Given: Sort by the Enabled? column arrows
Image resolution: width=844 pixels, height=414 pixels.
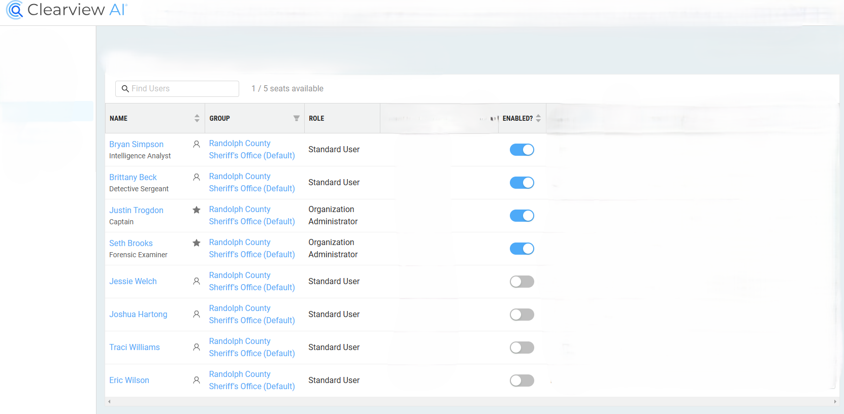Looking at the screenshot, I should click(x=538, y=118).
